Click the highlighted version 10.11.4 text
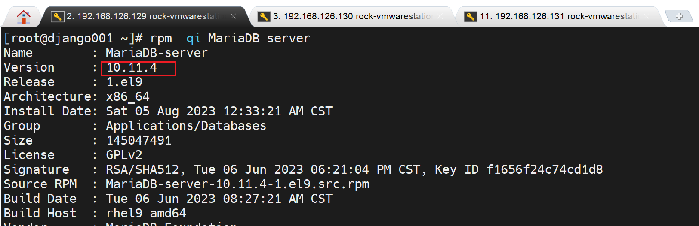 pos(132,68)
